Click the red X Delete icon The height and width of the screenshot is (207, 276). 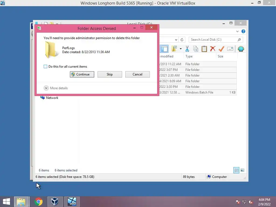click(213, 49)
